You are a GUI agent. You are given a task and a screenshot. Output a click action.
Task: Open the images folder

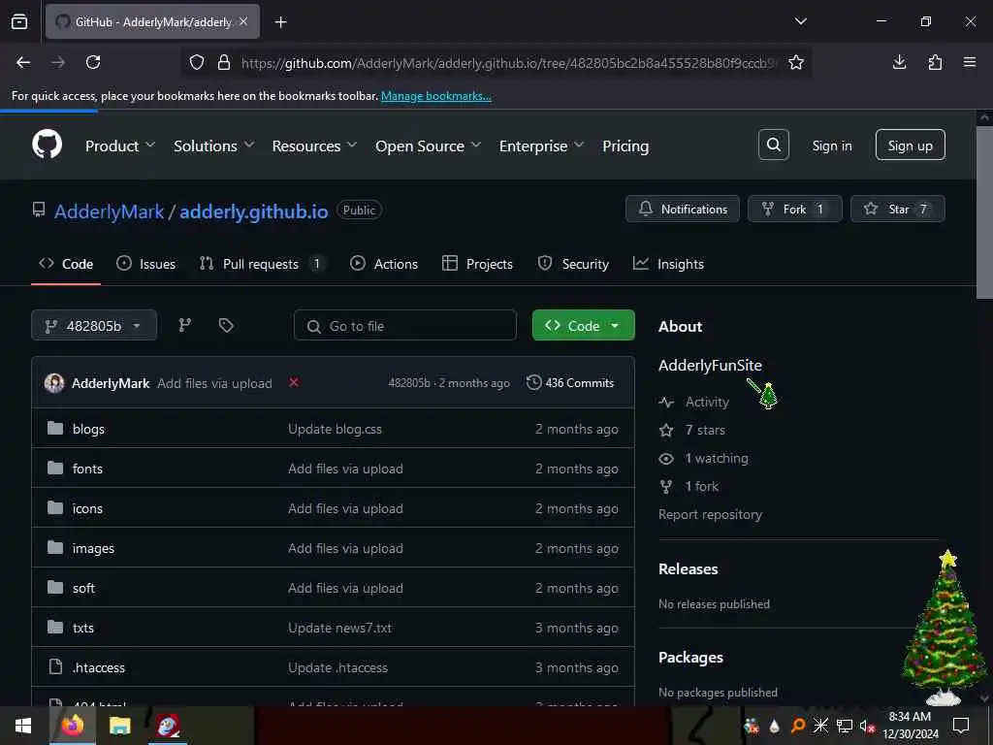pyautogui.click(x=93, y=549)
